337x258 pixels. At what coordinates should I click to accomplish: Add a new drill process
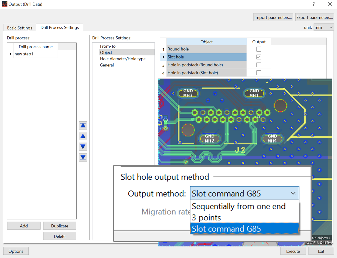pos(24,226)
